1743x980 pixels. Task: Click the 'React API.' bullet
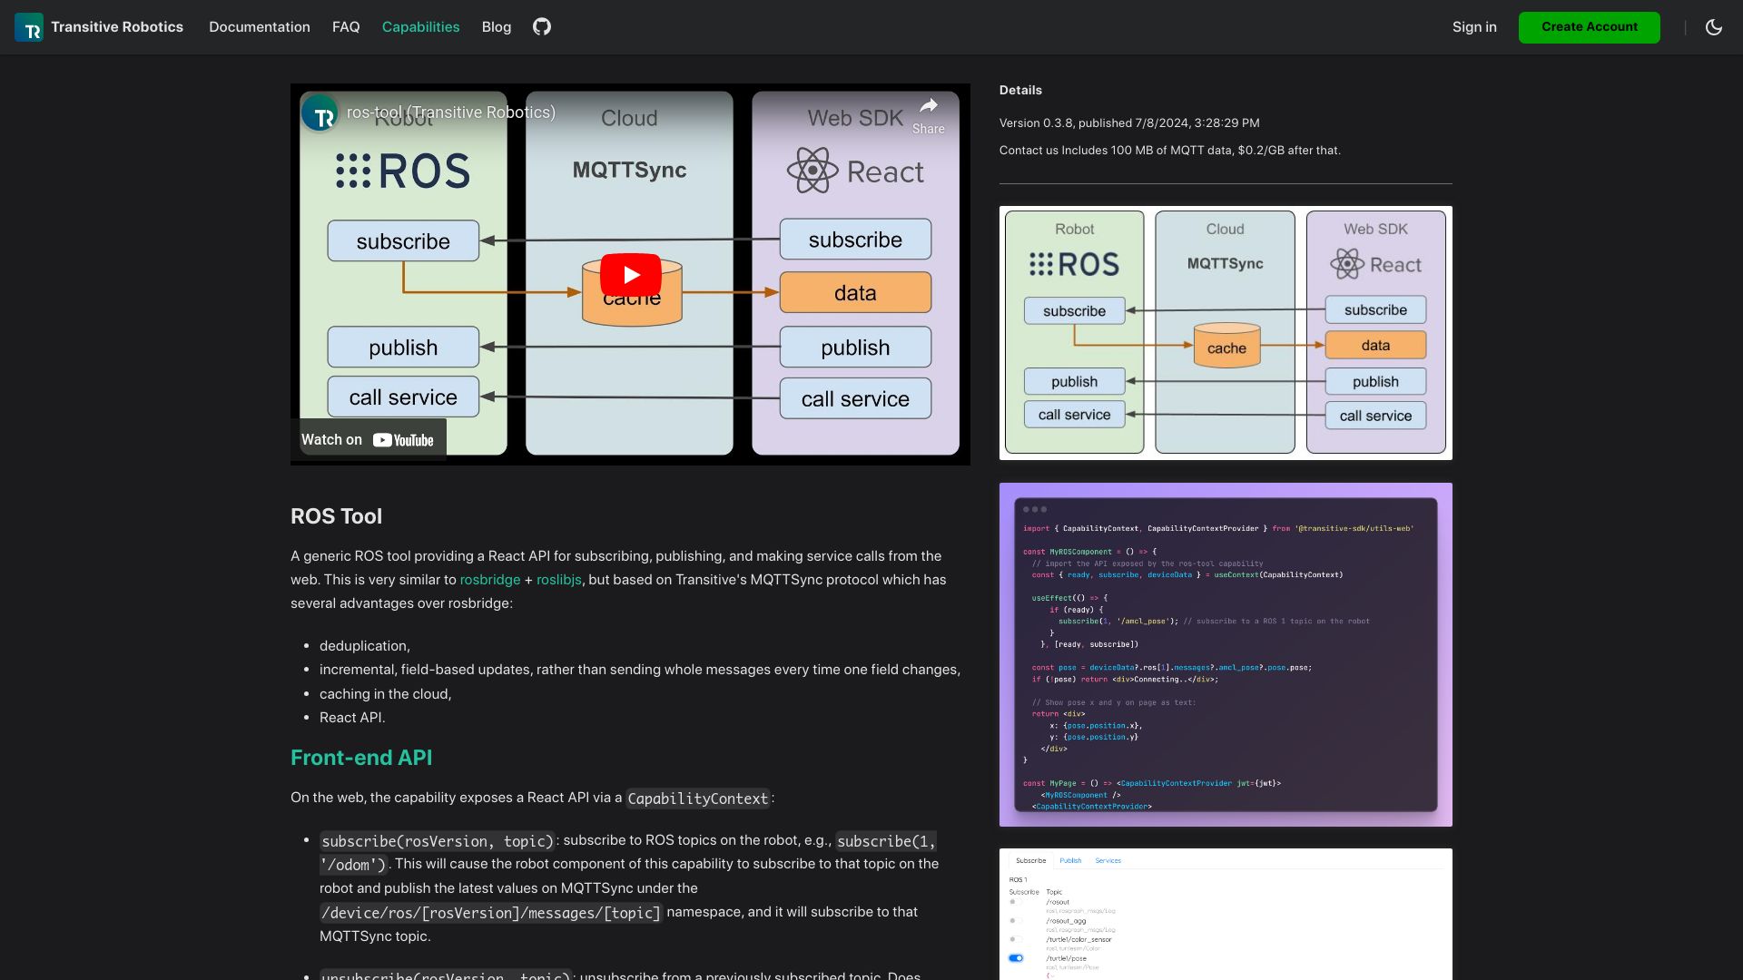[352, 718]
